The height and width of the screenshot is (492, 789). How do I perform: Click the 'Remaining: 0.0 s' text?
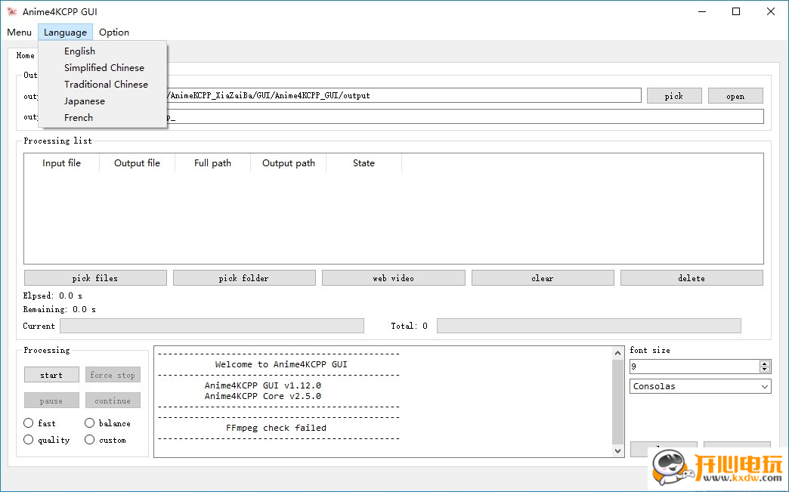(60, 309)
